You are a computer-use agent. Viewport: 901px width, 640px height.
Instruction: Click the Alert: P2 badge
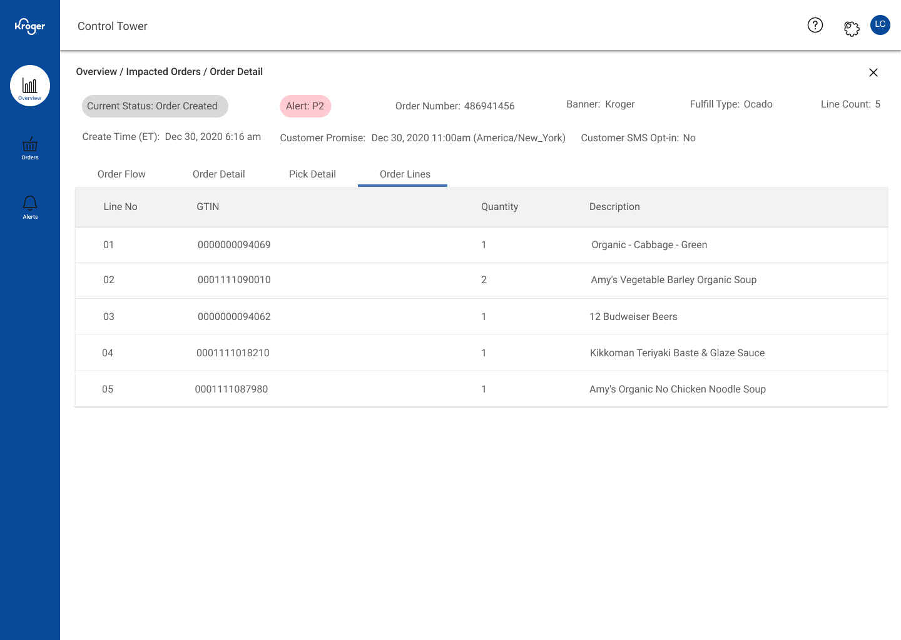(x=305, y=106)
